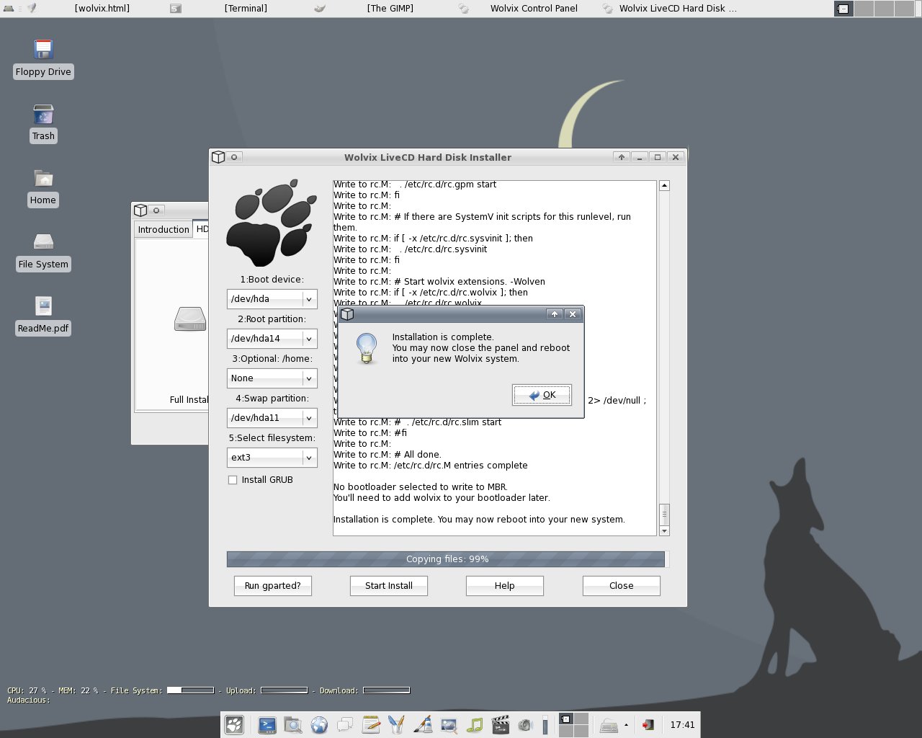Image resolution: width=922 pixels, height=738 pixels.
Task: Click the Run gparted? button
Action: click(x=273, y=586)
